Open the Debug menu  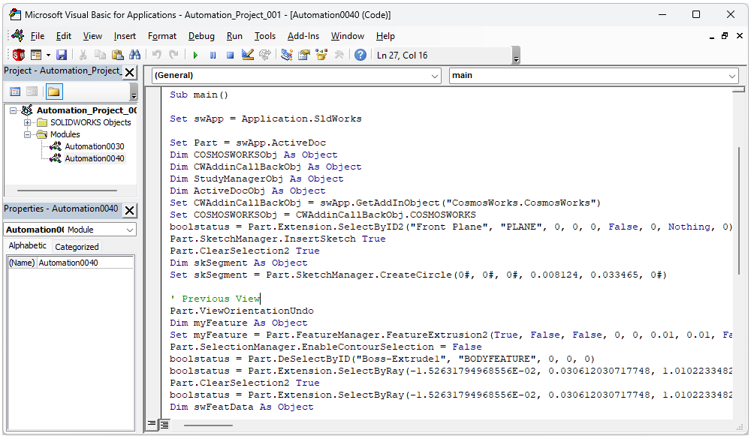(x=201, y=36)
